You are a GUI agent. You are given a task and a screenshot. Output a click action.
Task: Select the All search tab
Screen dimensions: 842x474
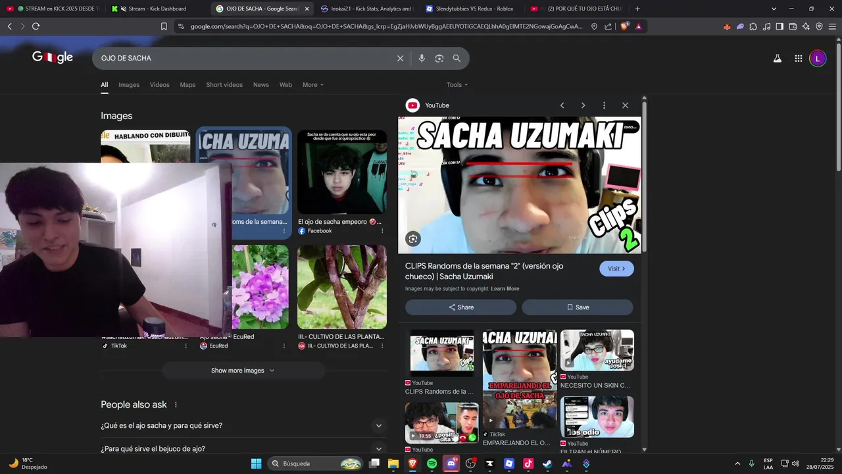(104, 85)
